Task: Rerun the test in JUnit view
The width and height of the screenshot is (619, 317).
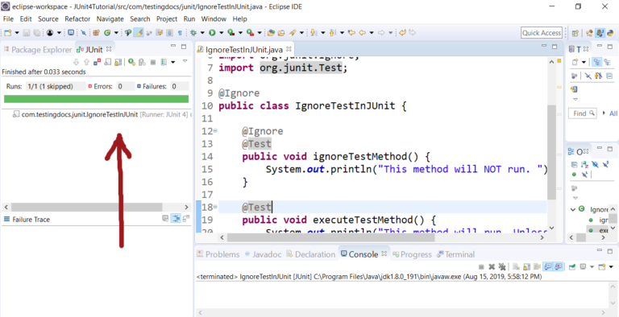Action: click(x=131, y=62)
